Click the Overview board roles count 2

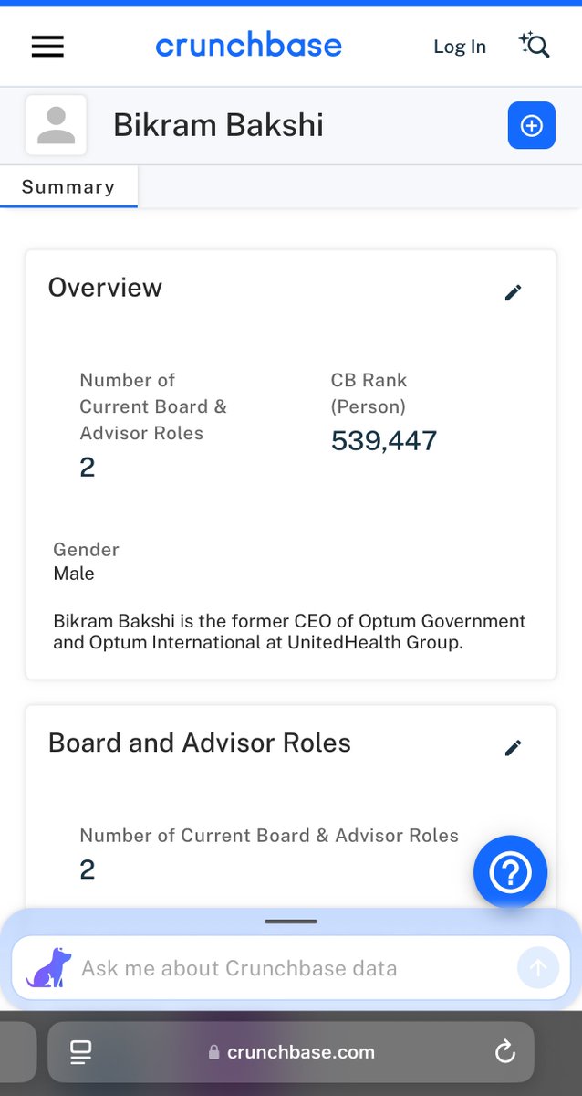tap(88, 468)
